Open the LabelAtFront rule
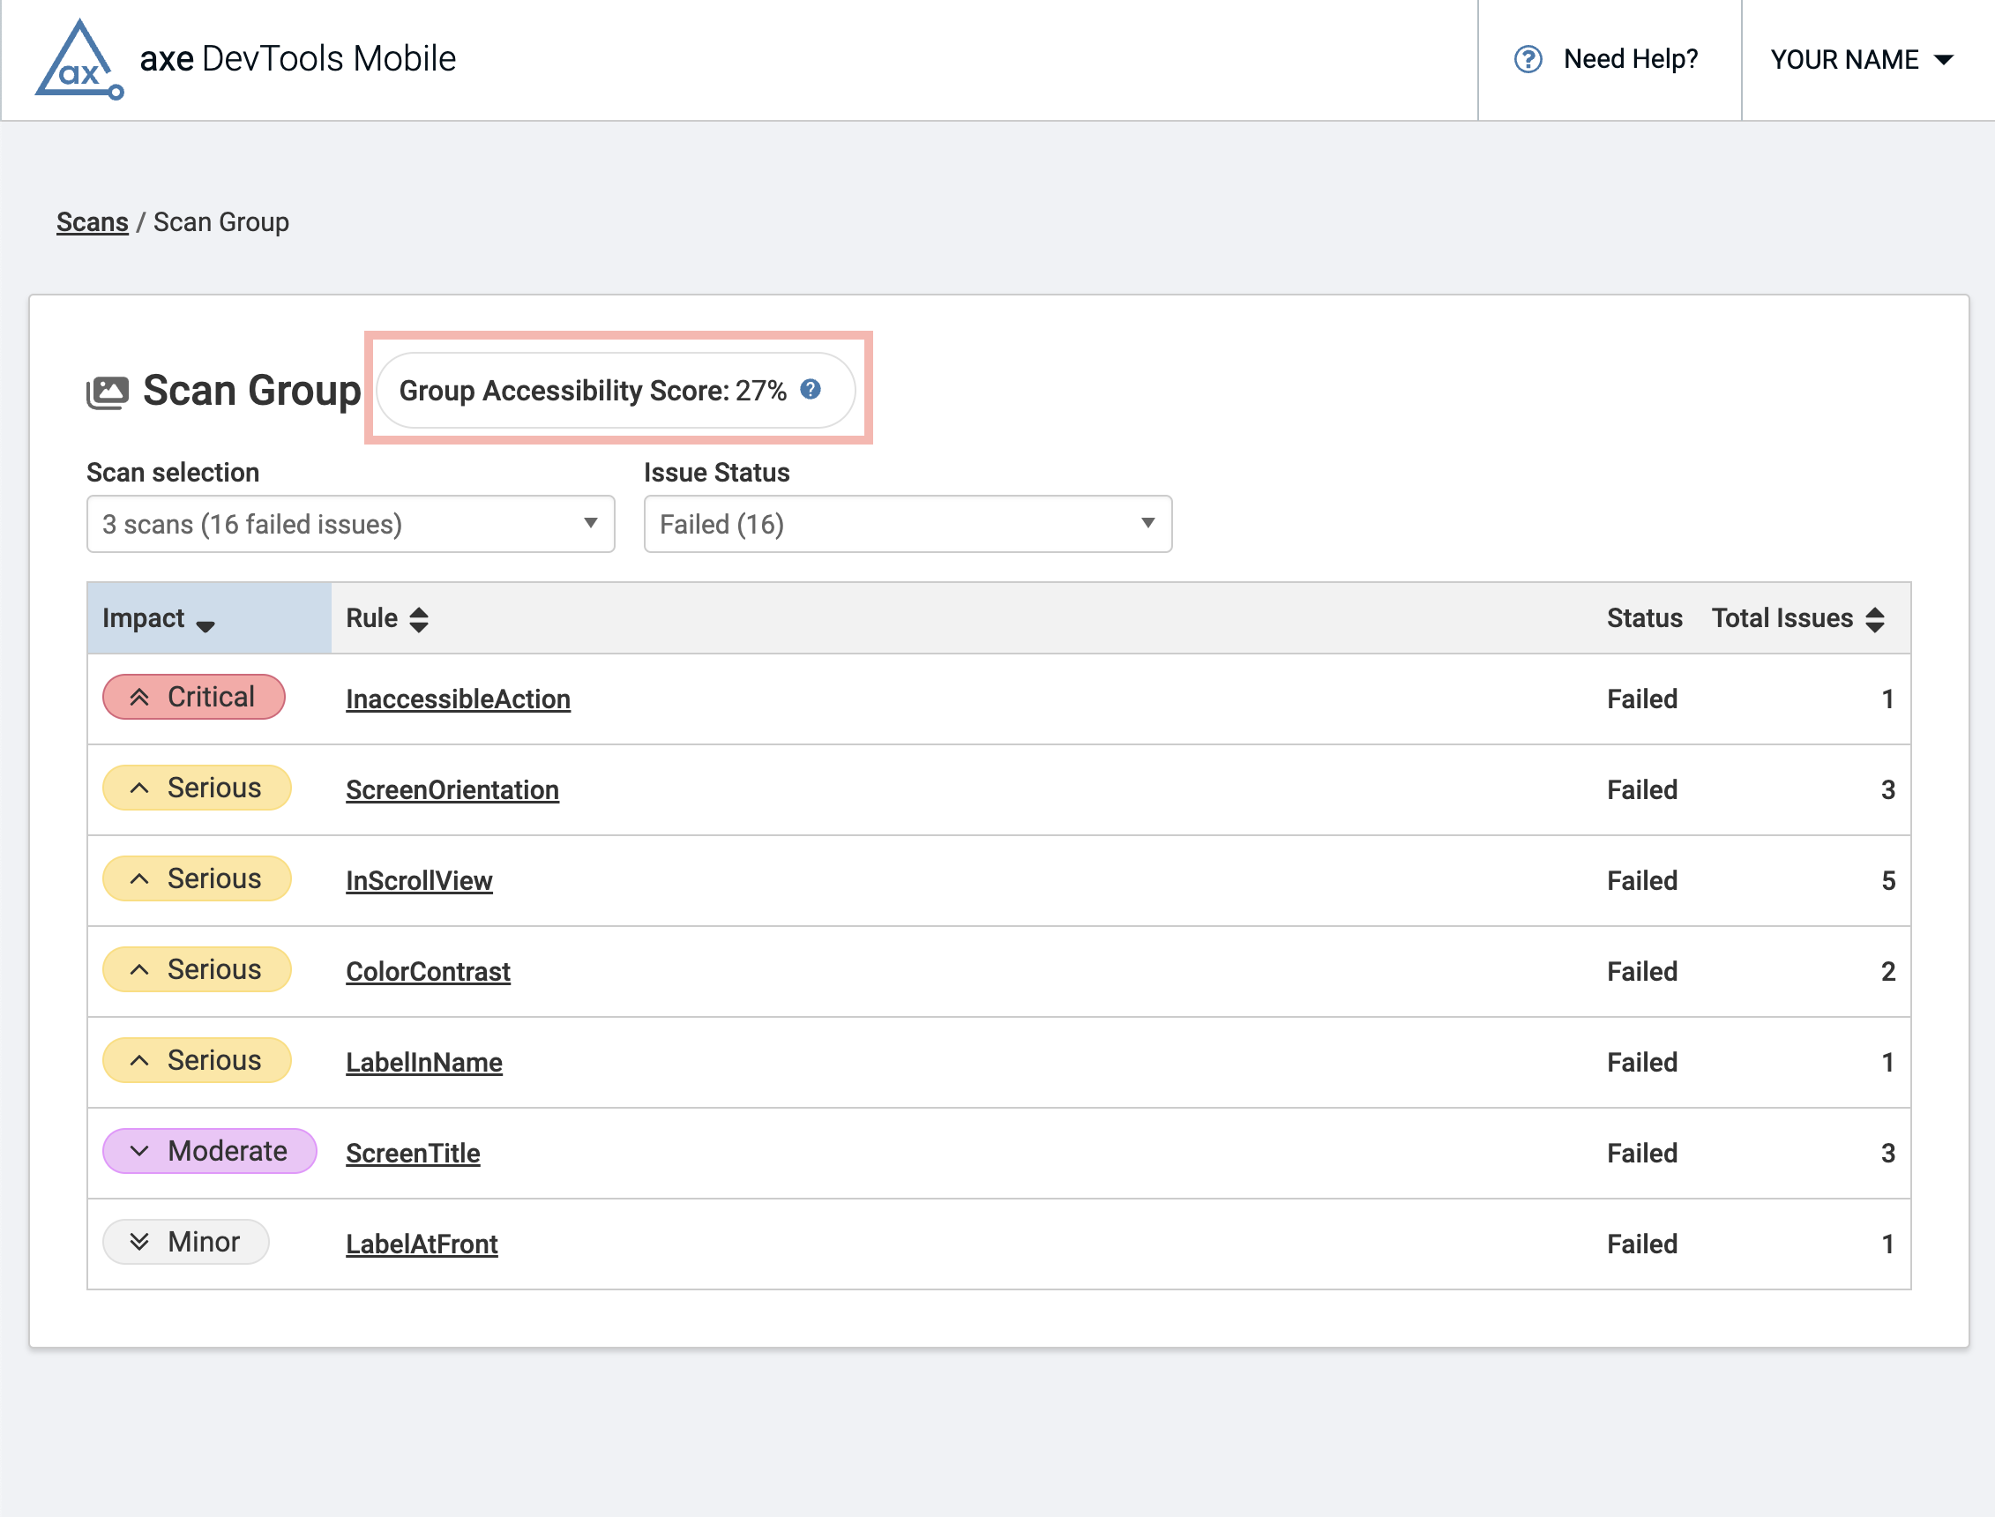This screenshot has height=1517, width=1995. (422, 1244)
